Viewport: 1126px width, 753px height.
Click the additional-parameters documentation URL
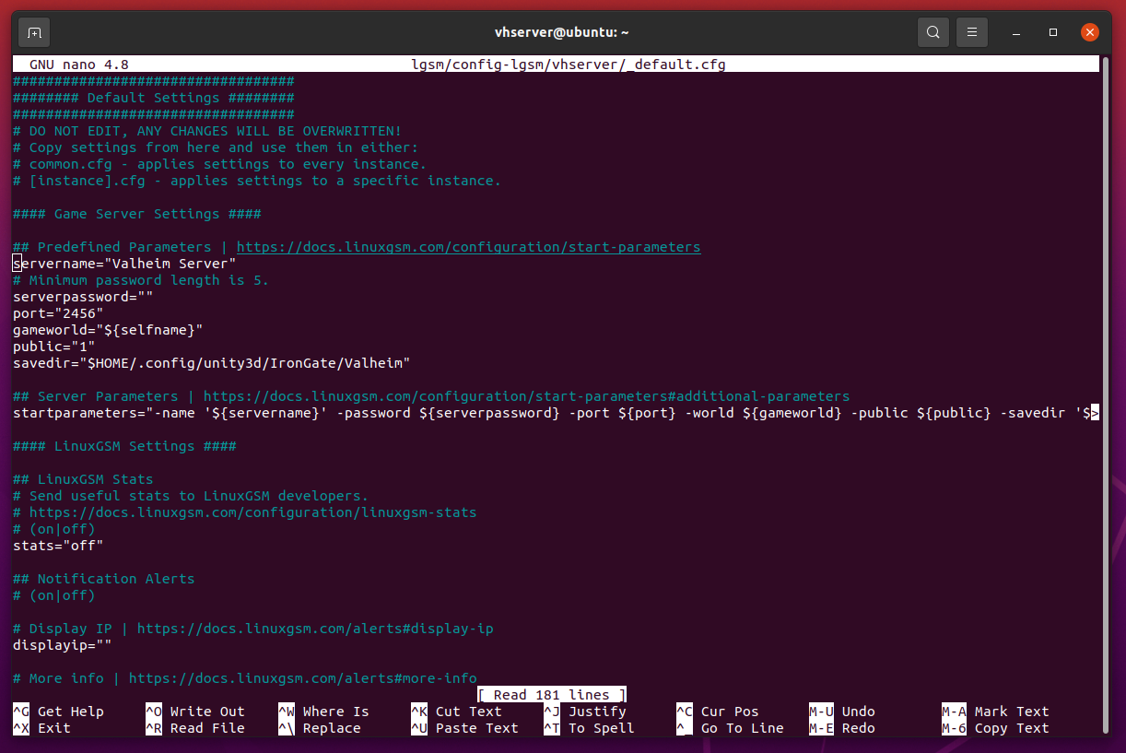[x=526, y=396]
